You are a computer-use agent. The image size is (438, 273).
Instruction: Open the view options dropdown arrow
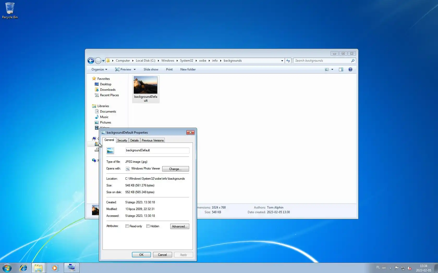click(332, 69)
